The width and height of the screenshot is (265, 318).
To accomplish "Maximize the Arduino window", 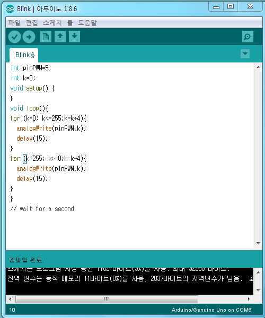I will coord(231,7).
